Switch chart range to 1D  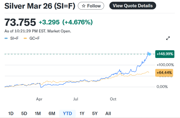pos(11,113)
